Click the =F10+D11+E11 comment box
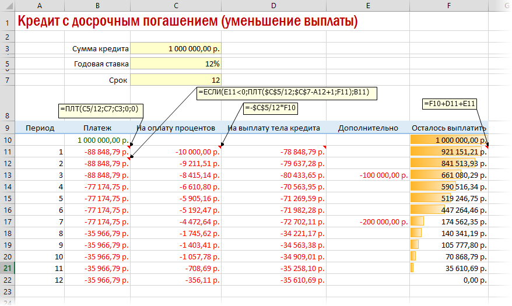512x306 pixels. (451, 104)
